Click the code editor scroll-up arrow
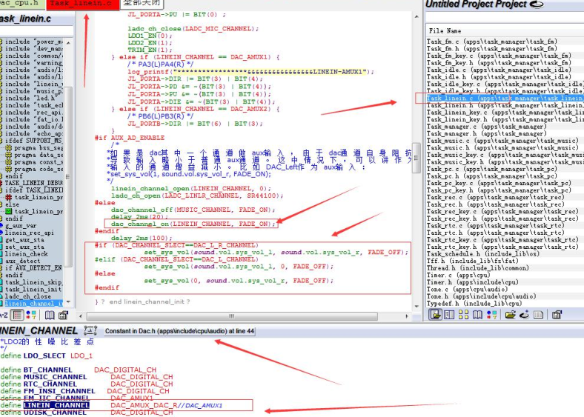This screenshot has width=584, height=417. pos(417,17)
